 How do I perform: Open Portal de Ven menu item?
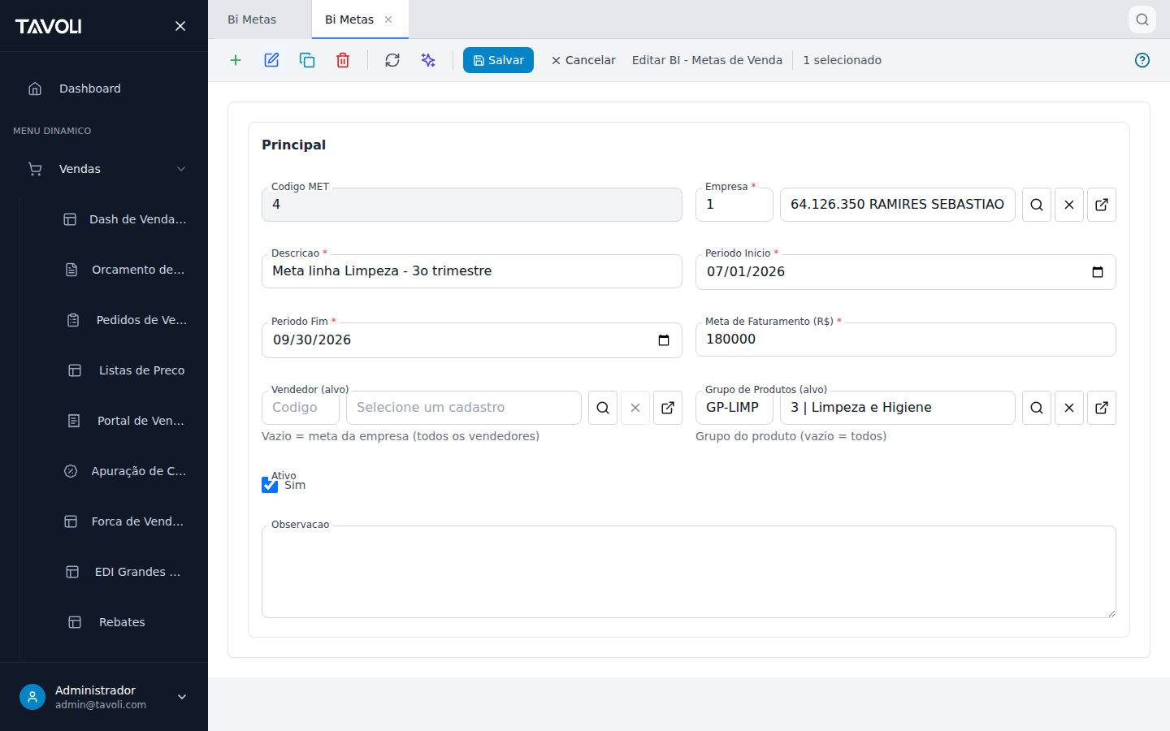125,421
